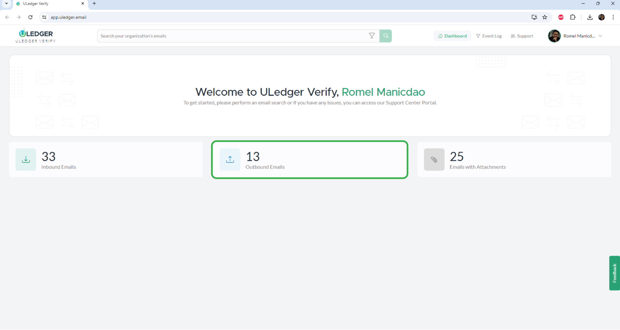Image resolution: width=620 pixels, height=330 pixels.
Task: Open the Chrome three-dot menu
Action: coord(613,17)
